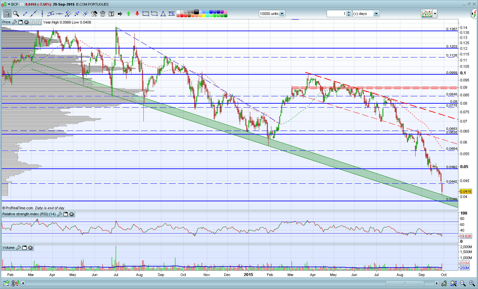Image resolution: width=478 pixels, height=289 pixels.
Task: Open the (x) days timeframe dropdown
Action: click(x=376, y=14)
